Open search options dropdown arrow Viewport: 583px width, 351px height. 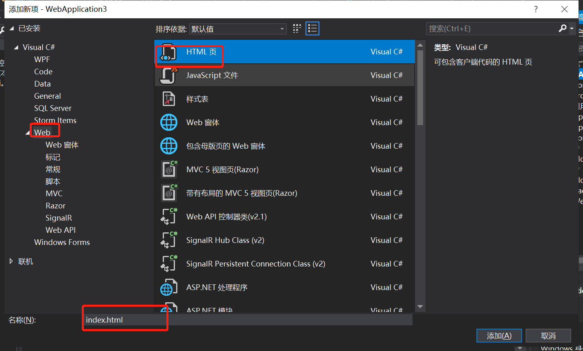click(x=572, y=28)
